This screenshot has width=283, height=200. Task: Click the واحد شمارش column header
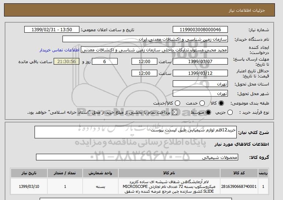point(100,173)
